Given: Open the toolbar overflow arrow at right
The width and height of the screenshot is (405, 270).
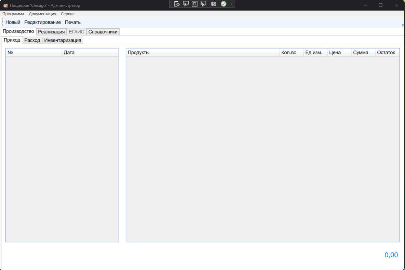Looking at the screenshot, I should click(x=403, y=26).
